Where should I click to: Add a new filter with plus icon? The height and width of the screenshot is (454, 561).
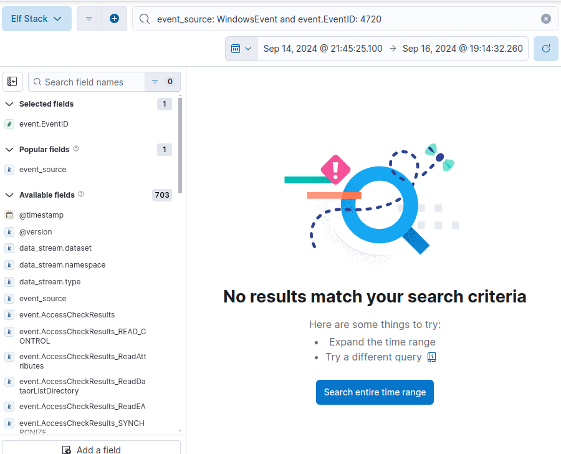click(x=114, y=19)
